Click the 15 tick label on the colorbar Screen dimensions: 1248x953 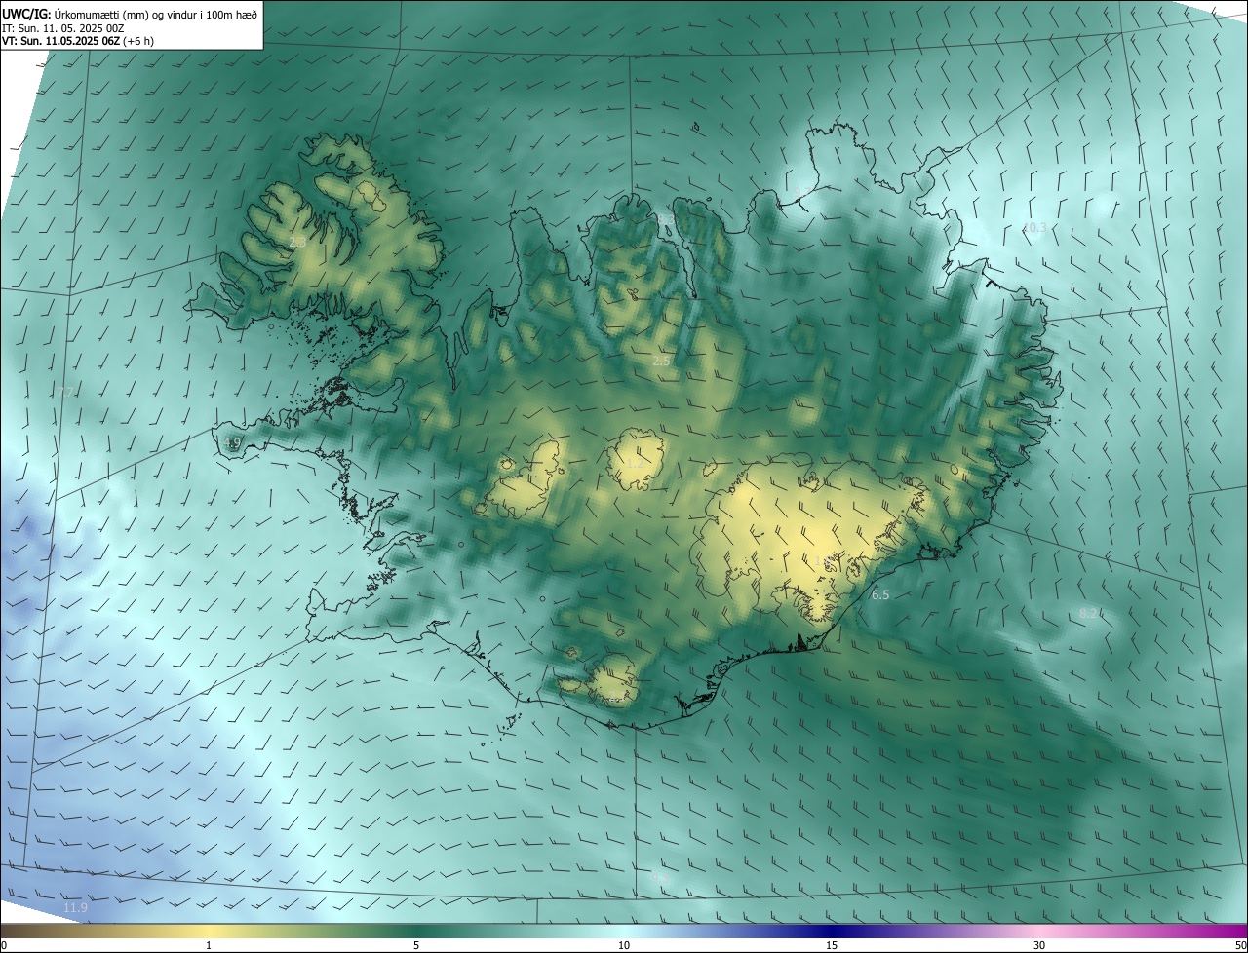point(832,945)
